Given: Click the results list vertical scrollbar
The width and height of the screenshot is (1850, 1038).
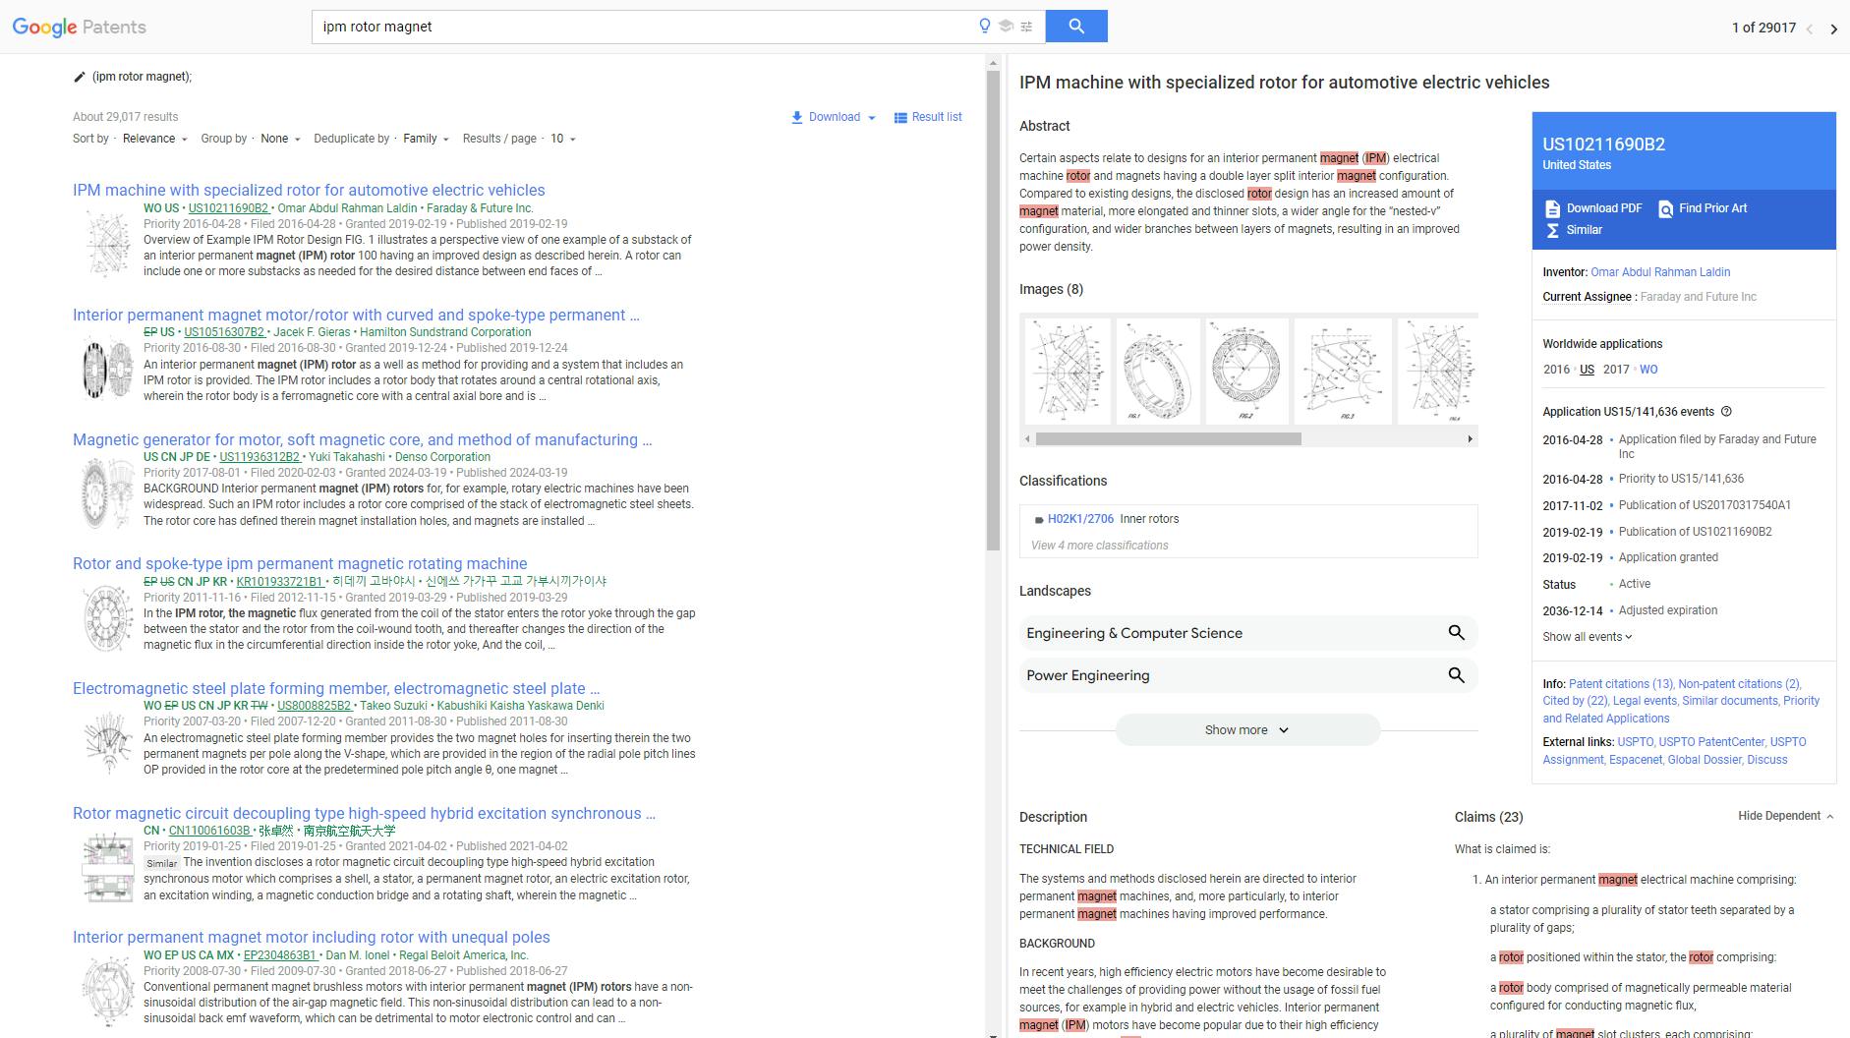Looking at the screenshot, I should coord(993,310).
